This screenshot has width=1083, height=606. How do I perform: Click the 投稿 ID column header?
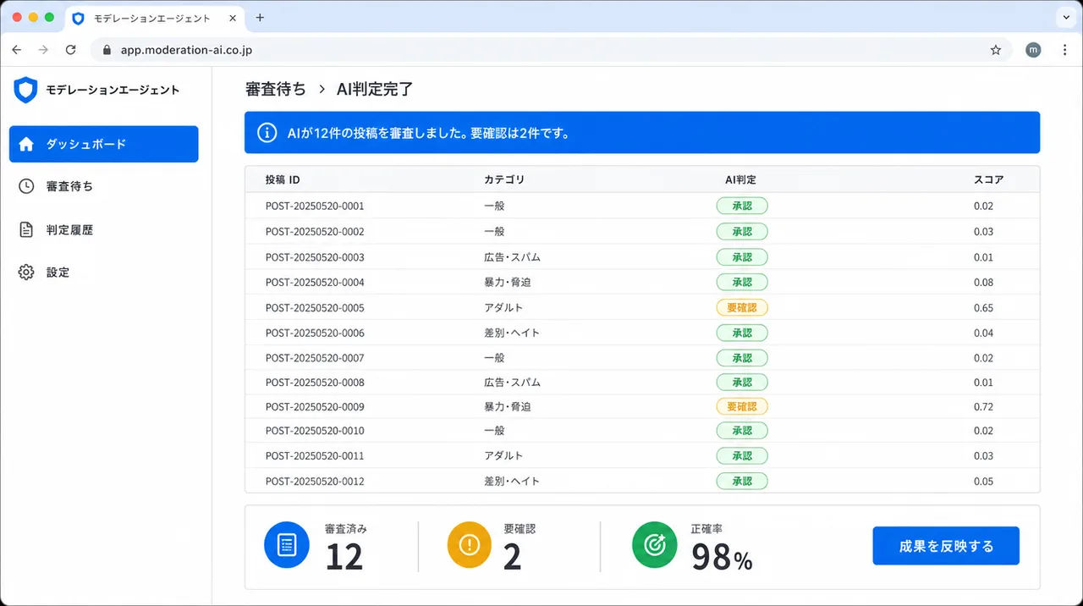[x=283, y=179]
